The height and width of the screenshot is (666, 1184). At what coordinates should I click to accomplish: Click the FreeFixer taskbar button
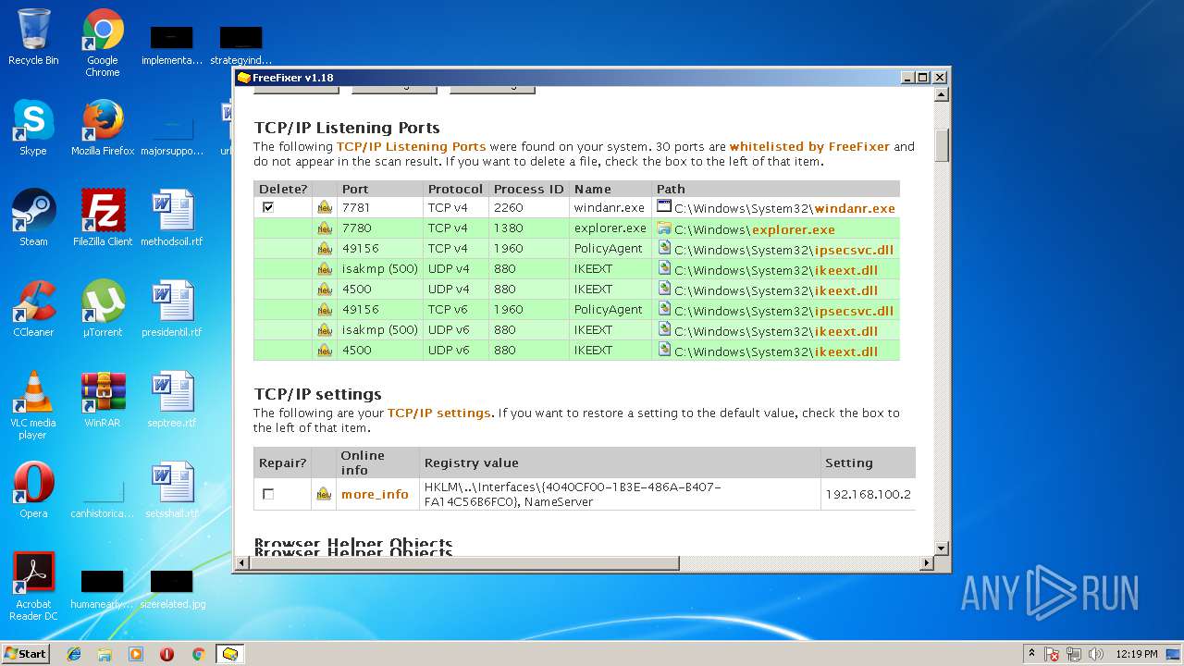pos(230,654)
